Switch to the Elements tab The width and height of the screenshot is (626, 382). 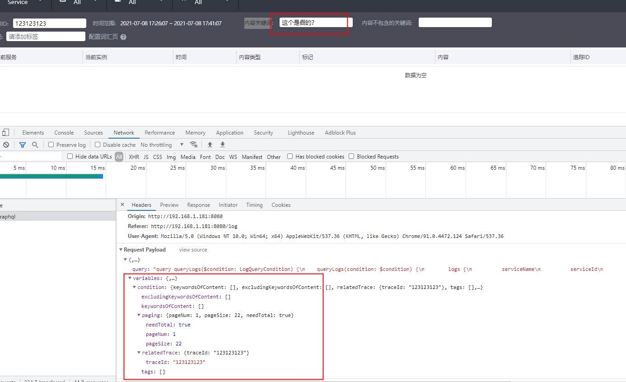click(x=33, y=133)
